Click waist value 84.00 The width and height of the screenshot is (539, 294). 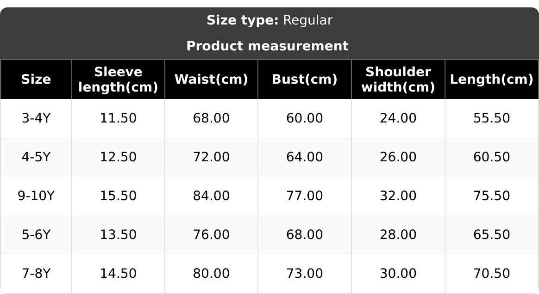pyautogui.click(x=211, y=196)
